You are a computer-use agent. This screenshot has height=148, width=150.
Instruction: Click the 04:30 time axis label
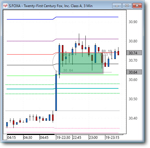(28, 137)
